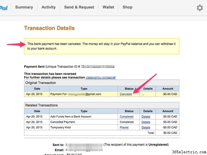Click the PayPal logo
Image resolution: width=207 pixels, height=155 pixels.
(x=4, y=8)
